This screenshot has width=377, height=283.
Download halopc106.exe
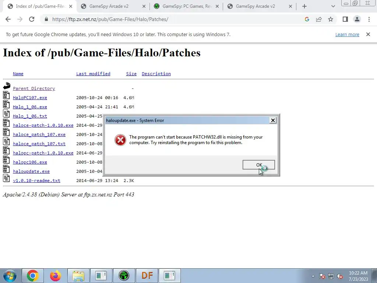30,162
